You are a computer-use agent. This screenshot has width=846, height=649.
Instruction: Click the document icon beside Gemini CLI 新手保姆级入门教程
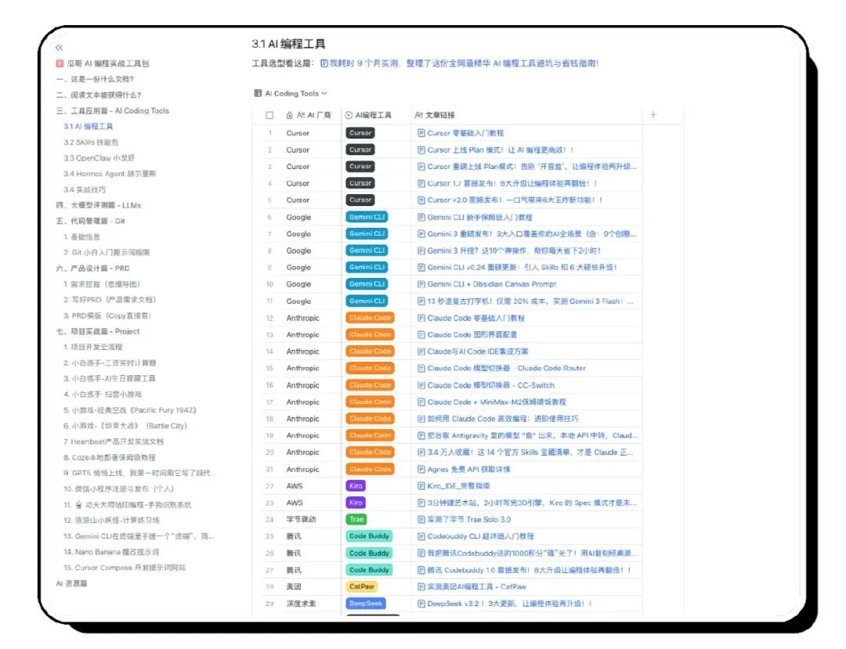pyautogui.click(x=421, y=217)
